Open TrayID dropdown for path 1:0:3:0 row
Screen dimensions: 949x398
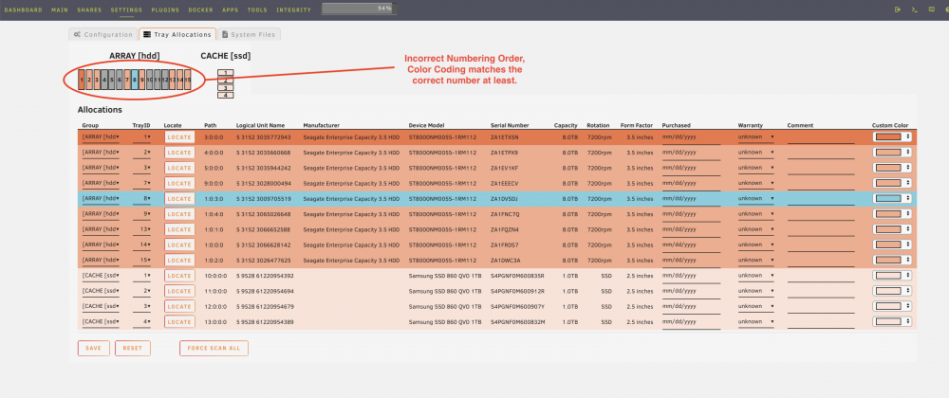pos(142,199)
